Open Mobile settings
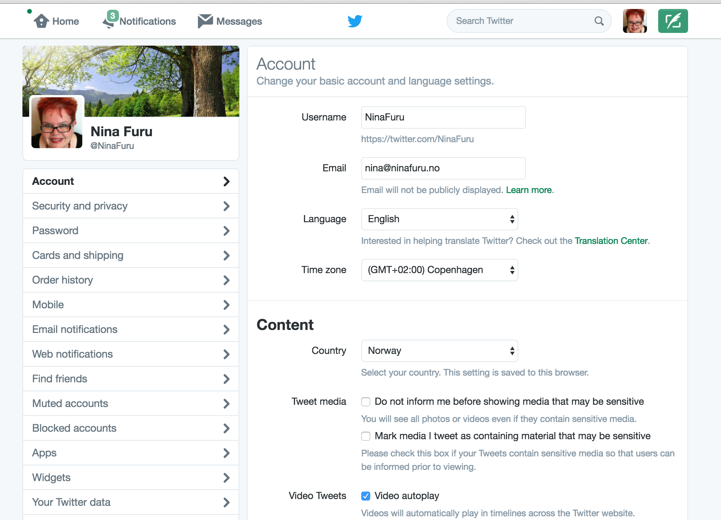The width and height of the screenshot is (721, 520). (131, 305)
